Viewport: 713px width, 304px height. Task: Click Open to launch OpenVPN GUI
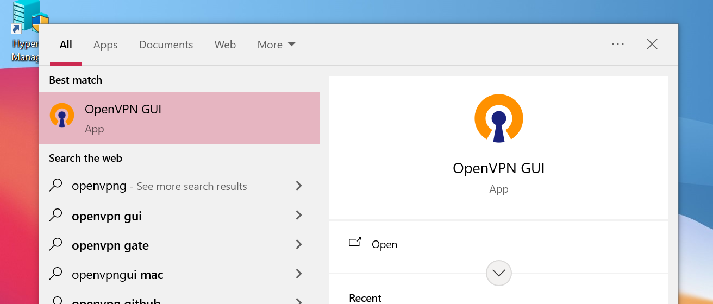384,244
